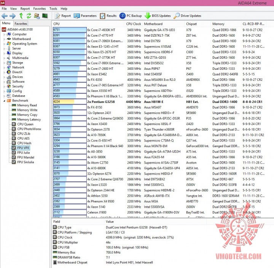Show benchmark Results
Image resolution: width=274 pixels, height=268 pixels.
(108, 16)
